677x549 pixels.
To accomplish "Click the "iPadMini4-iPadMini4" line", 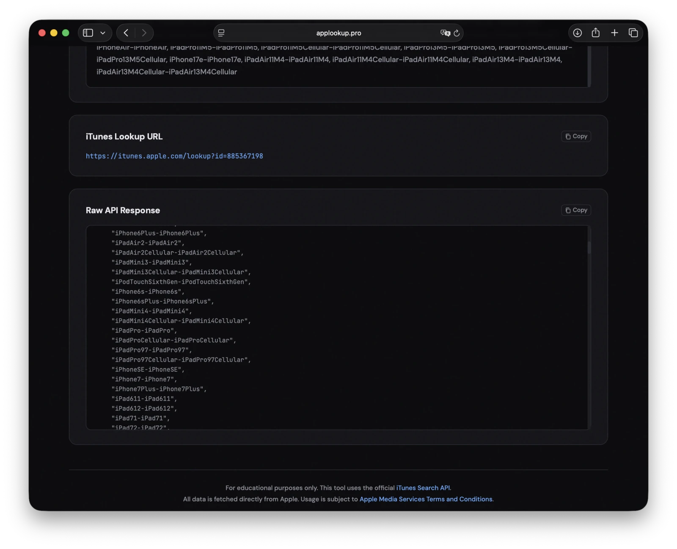I will point(152,311).
